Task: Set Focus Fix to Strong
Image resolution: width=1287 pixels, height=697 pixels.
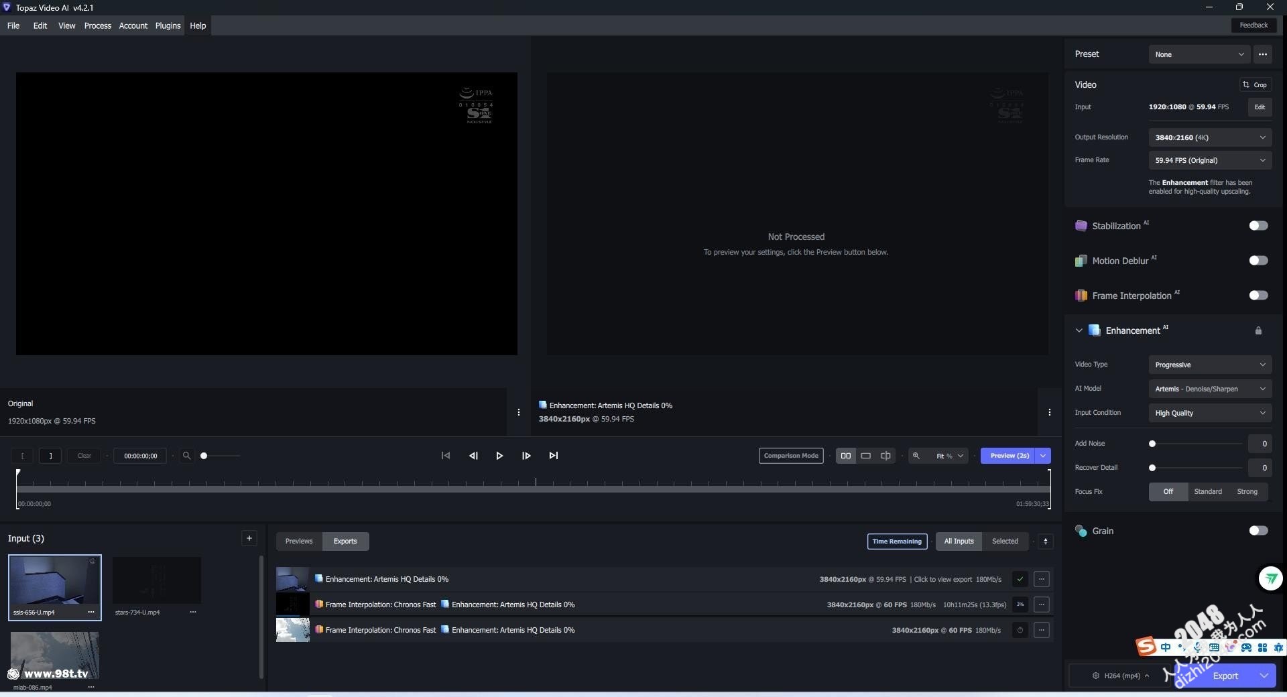Action: 1247,492
